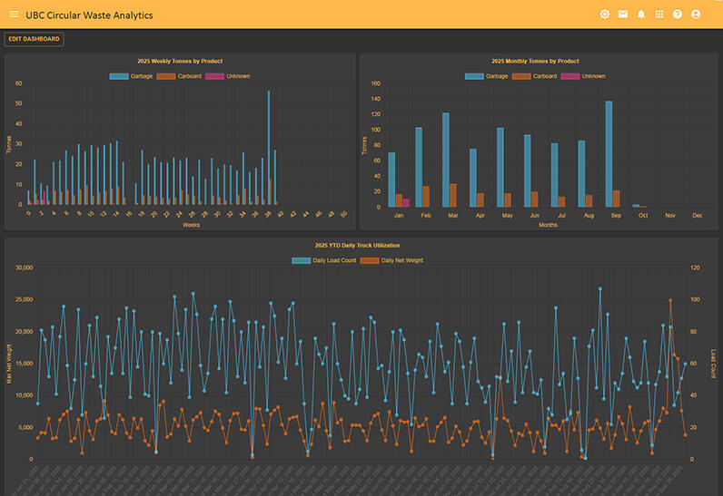Screen dimensions: 723x496
Task: Open the hamburger navigation menu
Action: coord(14,15)
